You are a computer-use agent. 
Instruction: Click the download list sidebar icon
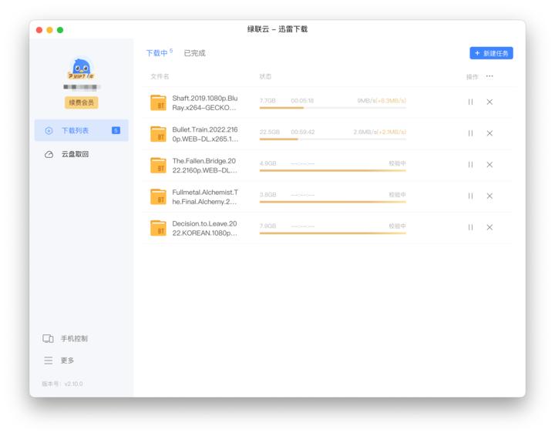(49, 130)
